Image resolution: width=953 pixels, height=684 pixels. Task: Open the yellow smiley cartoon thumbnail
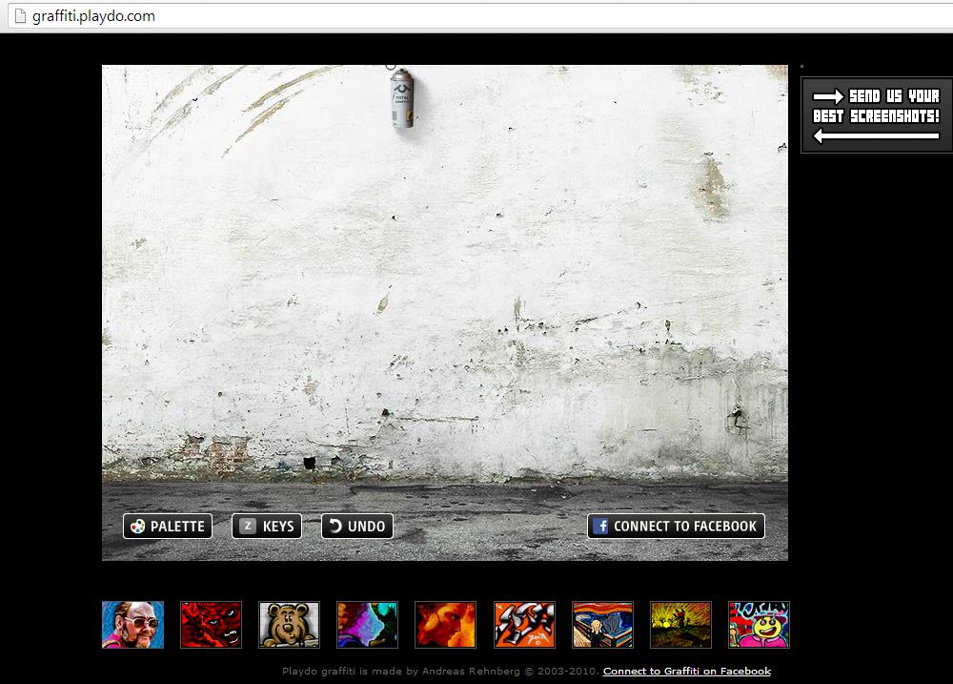pyautogui.click(x=760, y=625)
